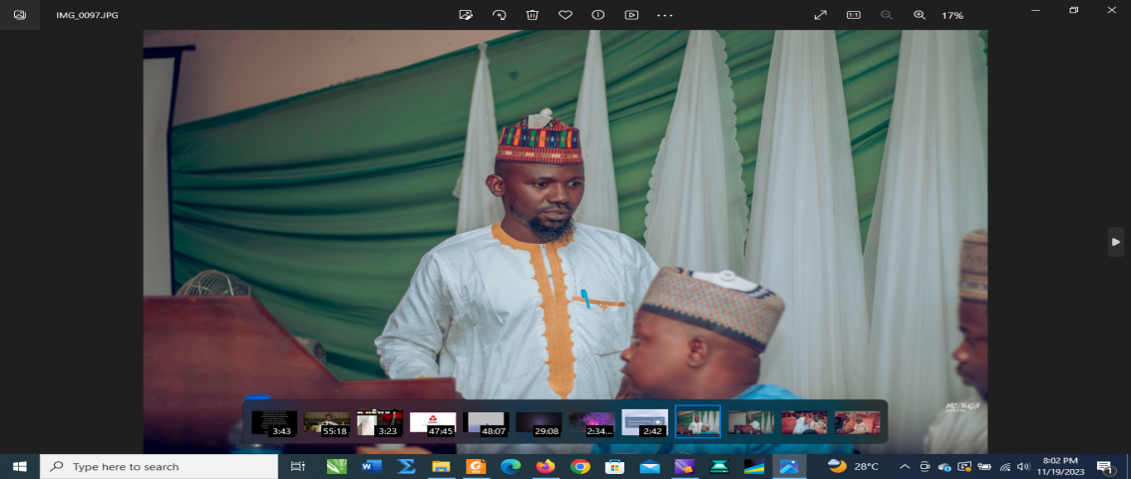
Task: Go to next photo with right arrow
Action: pos(1116,242)
